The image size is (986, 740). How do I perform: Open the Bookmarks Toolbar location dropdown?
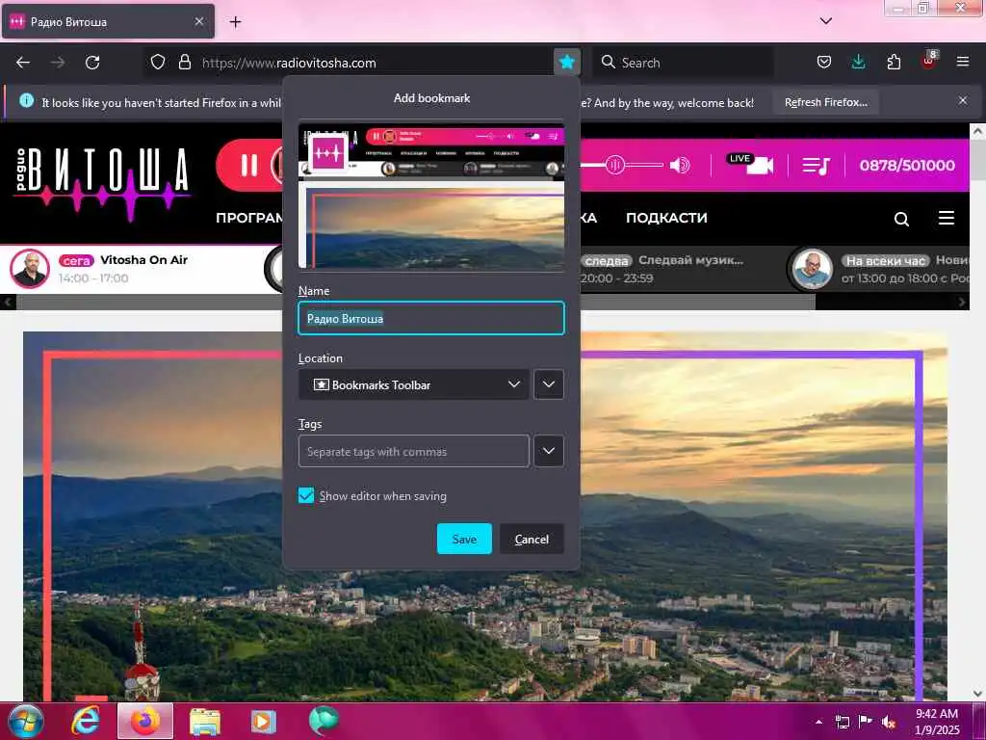[x=413, y=384]
